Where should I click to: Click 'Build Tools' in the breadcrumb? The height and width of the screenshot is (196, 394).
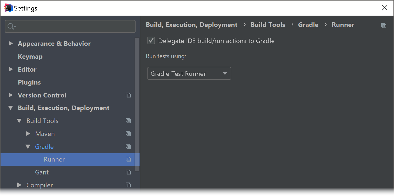(x=268, y=25)
